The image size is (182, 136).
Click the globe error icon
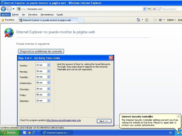9,33
